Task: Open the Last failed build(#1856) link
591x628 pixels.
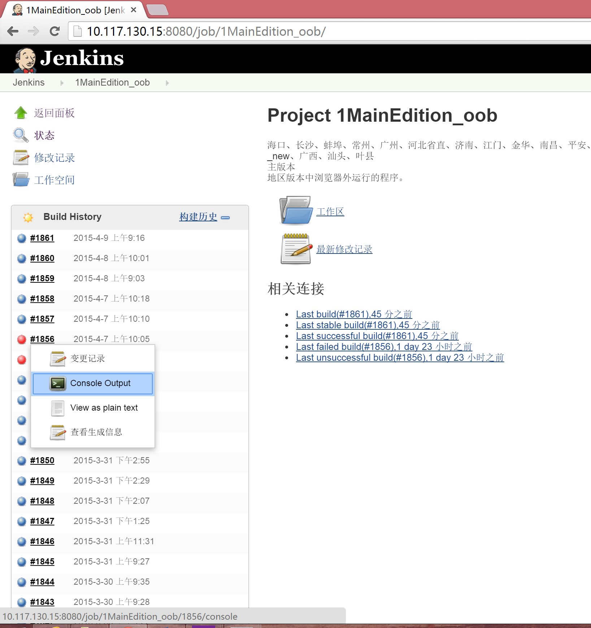Action: pyautogui.click(x=384, y=347)
